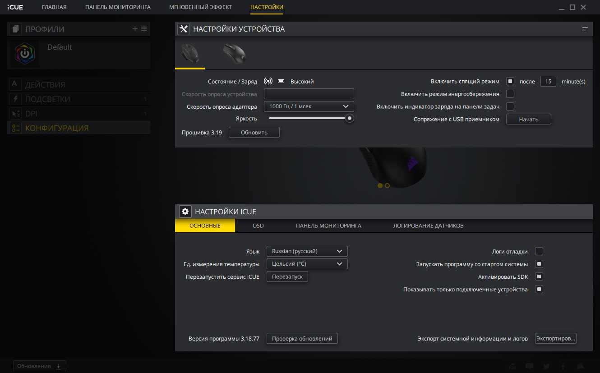The width and height of the screenshot is (600, 373).
Task: Open the profiles list menu icon
Action: [x=144, y=29]
